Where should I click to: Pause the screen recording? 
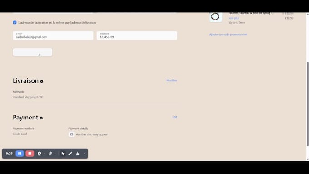pos(20,154)
